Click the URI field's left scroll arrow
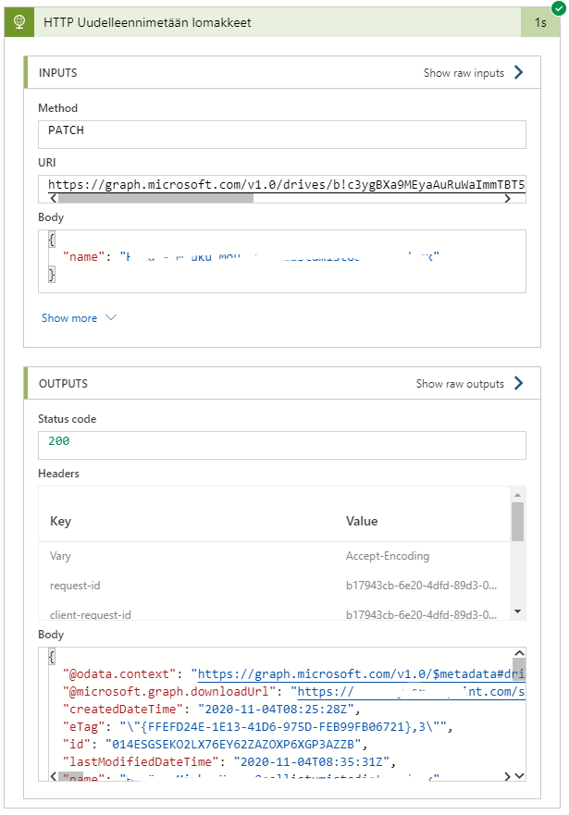The width and height of the screenshot is (569, 815). coord(53,198)
